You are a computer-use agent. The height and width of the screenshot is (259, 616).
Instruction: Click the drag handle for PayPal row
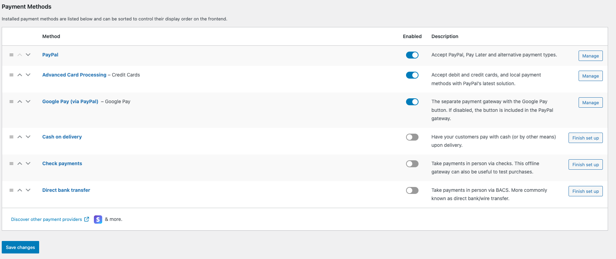point(11,55)
